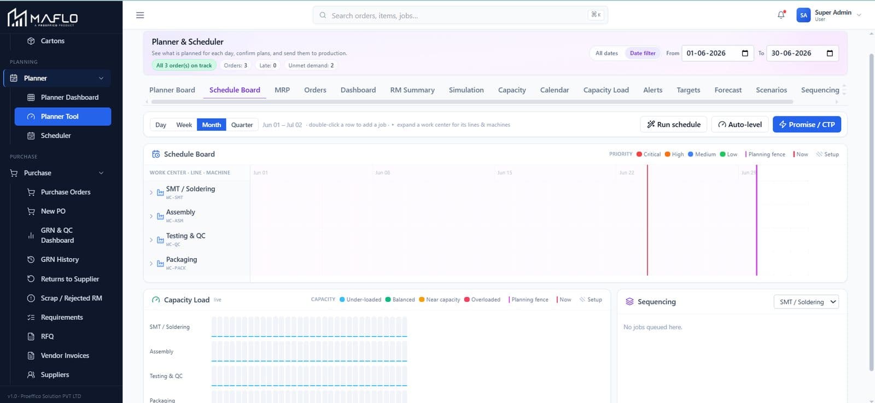875x403 pixels.
Task: Click the Balanced capacity legend swatch
Action: click(x=388, y=300)
